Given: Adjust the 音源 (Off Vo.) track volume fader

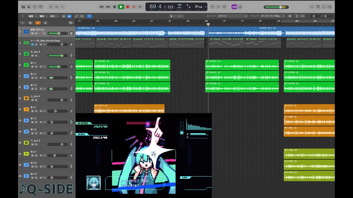Looking at the screenshot, I should (58, 33).
